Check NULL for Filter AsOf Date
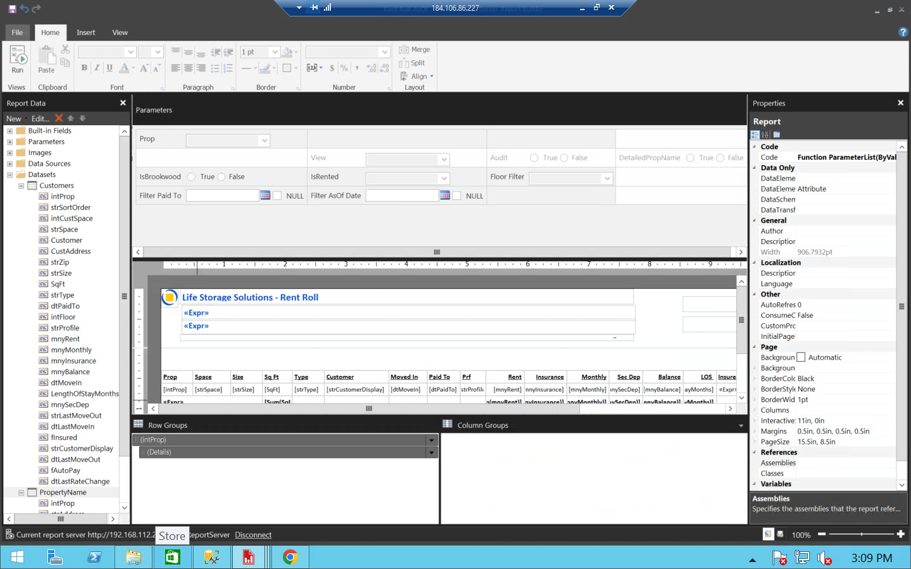 tap(457, 195)
